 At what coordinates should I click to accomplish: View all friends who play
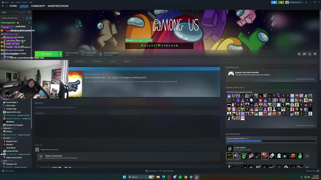tap(305, 125)
